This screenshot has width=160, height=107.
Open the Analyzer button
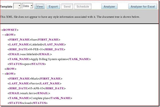[x=109, y=7]
